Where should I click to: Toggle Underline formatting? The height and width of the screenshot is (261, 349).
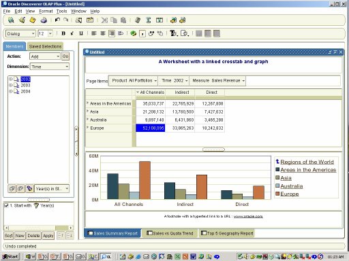81,33
